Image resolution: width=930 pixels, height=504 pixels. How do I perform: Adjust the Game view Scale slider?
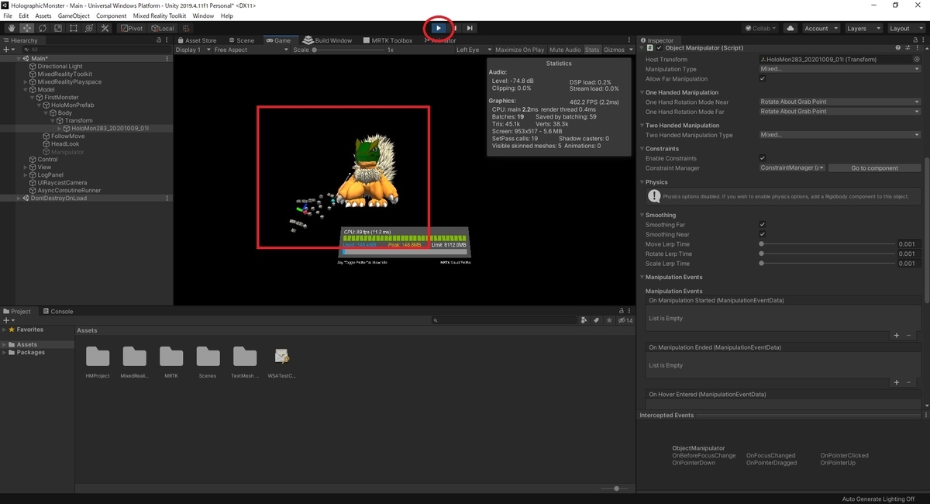pyautogui.click(x=347, y=50)
